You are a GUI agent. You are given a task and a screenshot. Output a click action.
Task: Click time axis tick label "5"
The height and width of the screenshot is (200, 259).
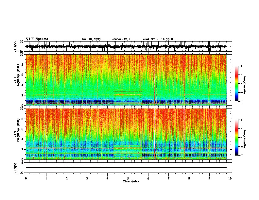click(128, 178)
